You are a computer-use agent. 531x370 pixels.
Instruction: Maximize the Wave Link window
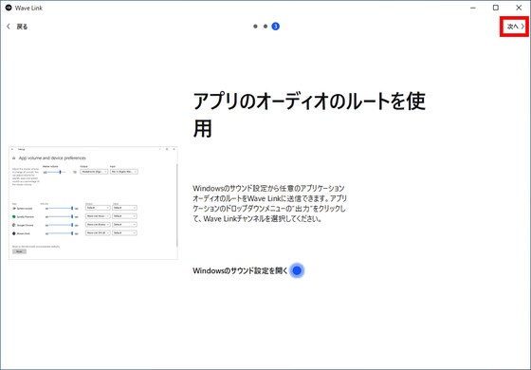point(496,8)
